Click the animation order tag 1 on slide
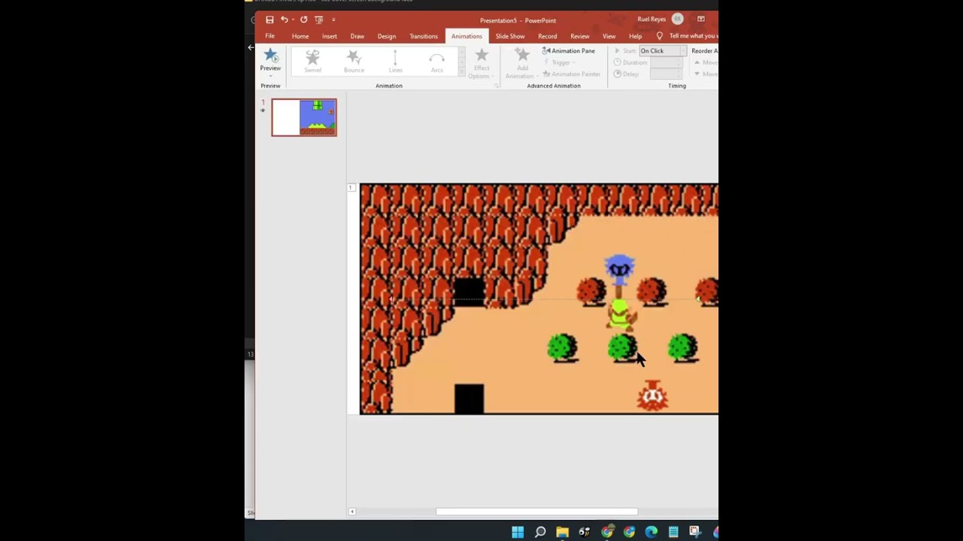The height and width of the screenshot is (541, 963). pos(351,187)
